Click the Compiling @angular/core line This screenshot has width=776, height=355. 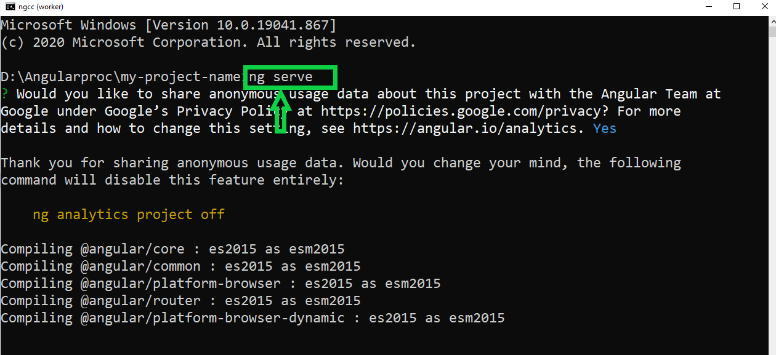172,249
